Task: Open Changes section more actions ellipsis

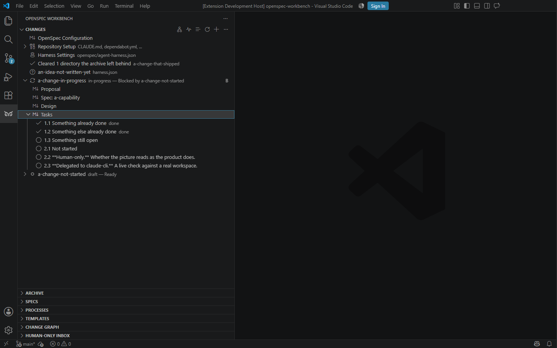Action: tap(226, 29)
